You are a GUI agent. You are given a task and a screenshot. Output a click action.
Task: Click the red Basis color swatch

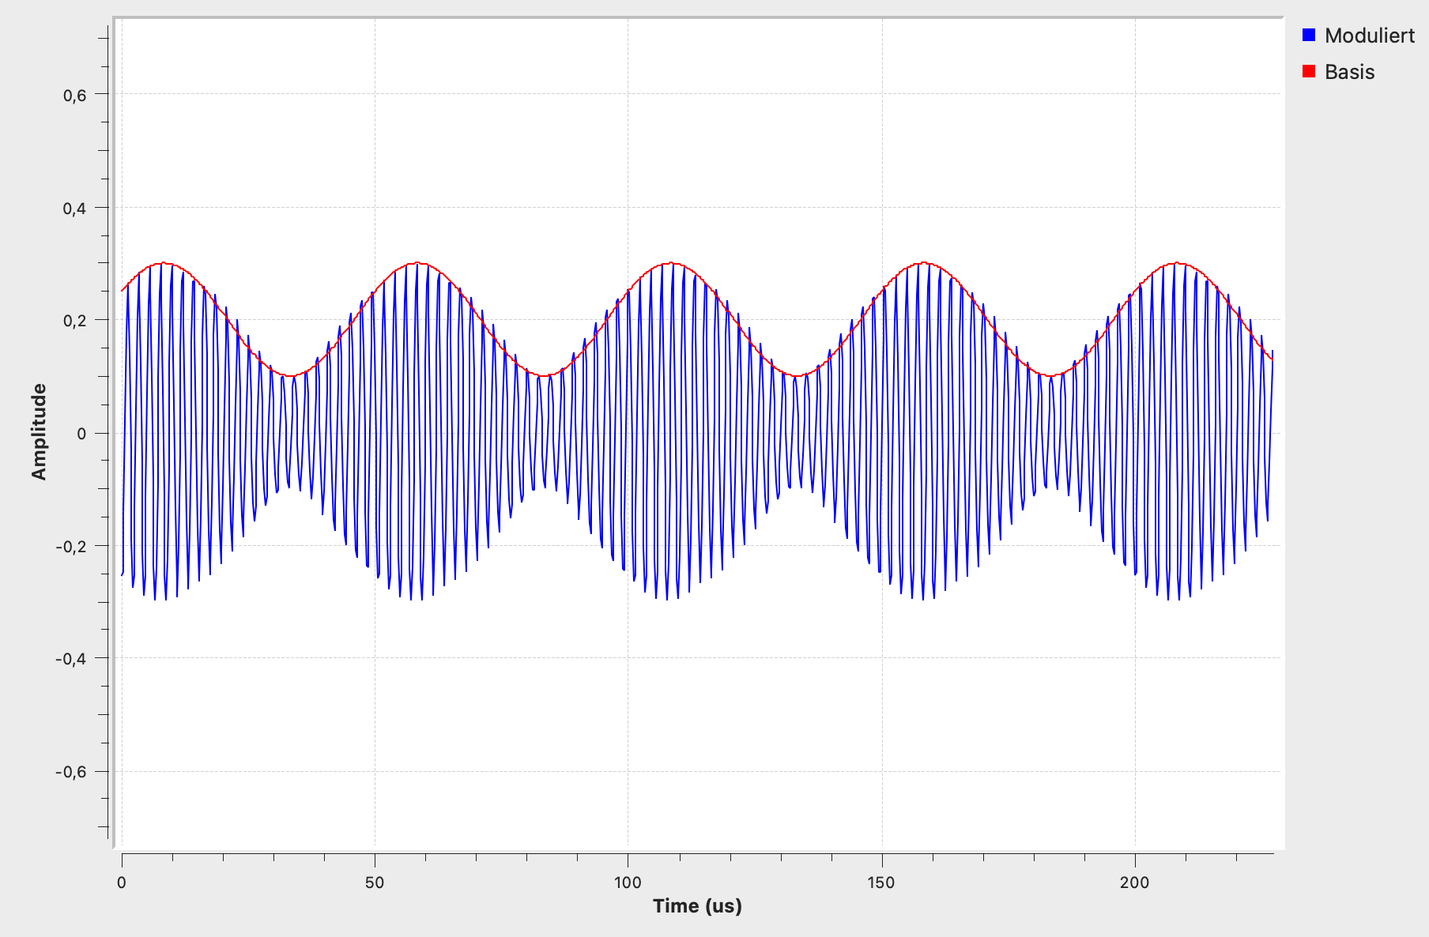(x=1309, y=71)
